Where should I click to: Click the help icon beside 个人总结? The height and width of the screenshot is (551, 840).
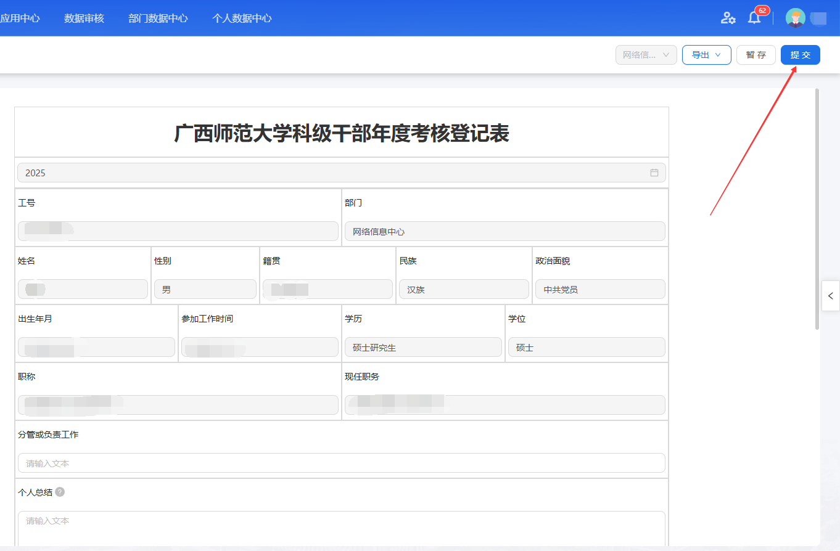[x=60, y=492]
